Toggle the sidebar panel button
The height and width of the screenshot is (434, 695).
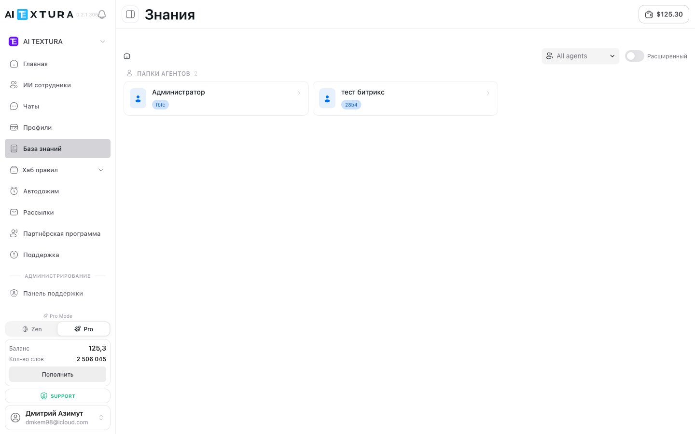[130, 14]
